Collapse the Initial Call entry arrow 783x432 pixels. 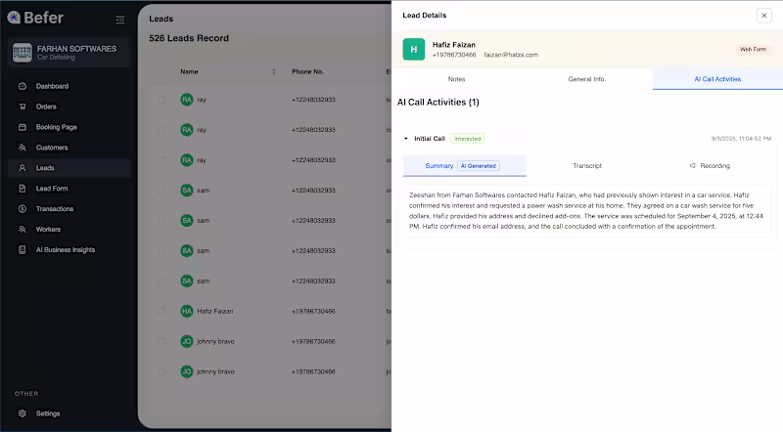[406, 139]
